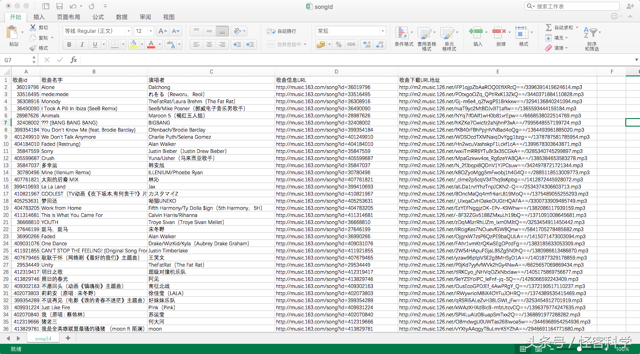Open Clear (清除) options

[x=556, y=48]
